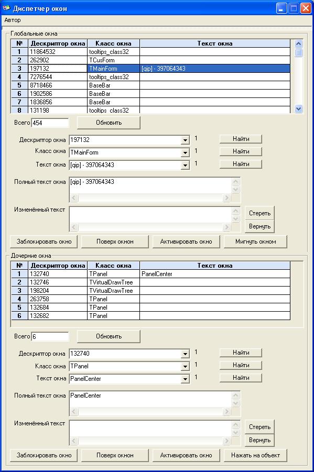Click Заблокировать окно in global section
Viewport: 314px width, 472px height.
44,242
